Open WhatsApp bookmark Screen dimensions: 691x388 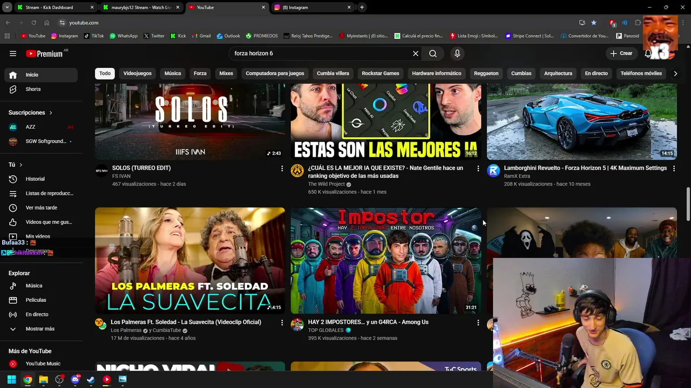[x=123, y=36]
